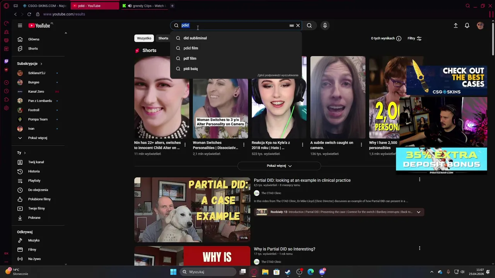
Task: Click the YouTube logo
Action: [x=40, y=25]
